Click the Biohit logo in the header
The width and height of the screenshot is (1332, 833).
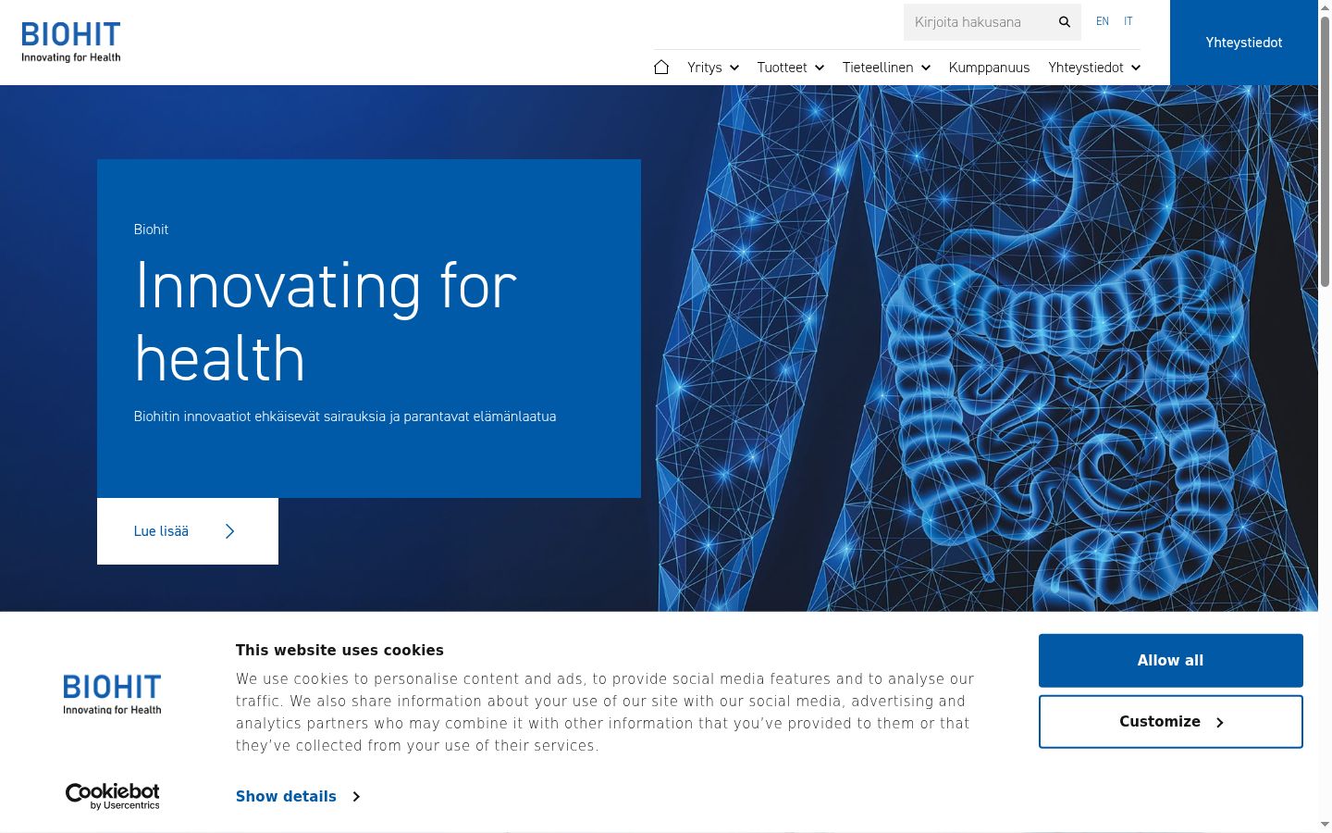coord(71,42)
